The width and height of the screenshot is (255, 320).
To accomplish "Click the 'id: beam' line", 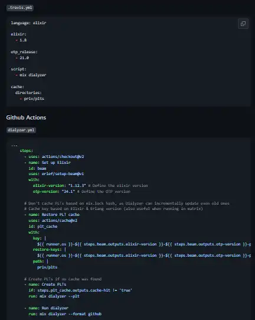I will [x=37, y=169].
